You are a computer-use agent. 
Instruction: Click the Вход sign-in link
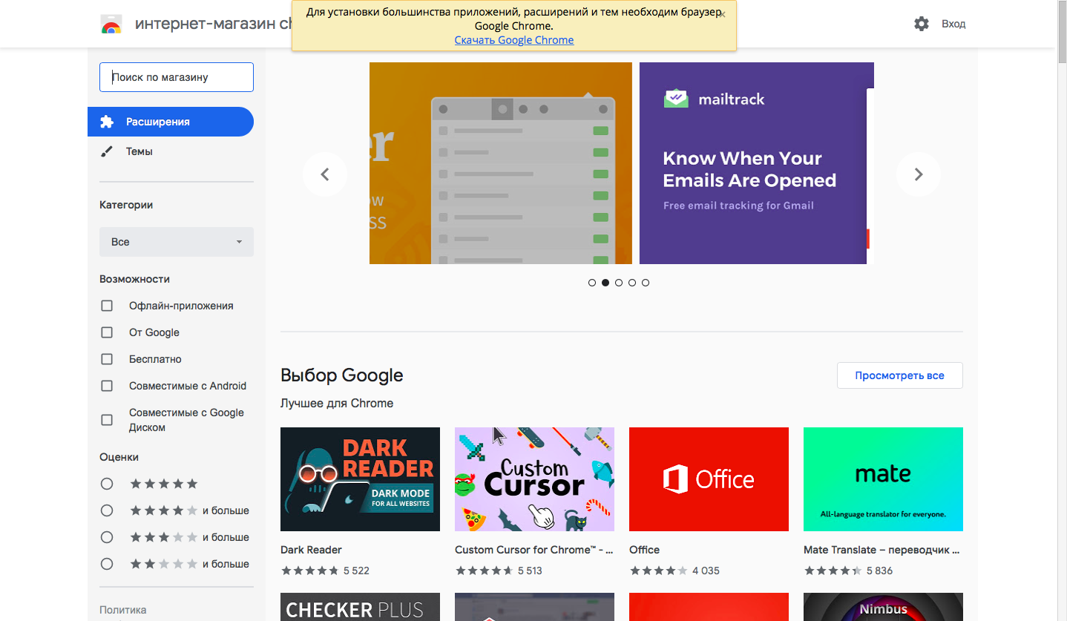[953, 24]
